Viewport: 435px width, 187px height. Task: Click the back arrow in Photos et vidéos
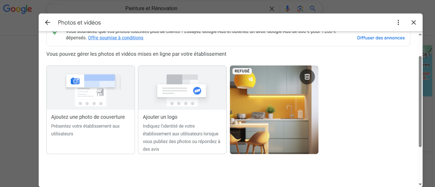point(48,22)
